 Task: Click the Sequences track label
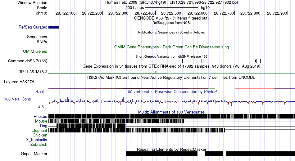tap(37, 37)
